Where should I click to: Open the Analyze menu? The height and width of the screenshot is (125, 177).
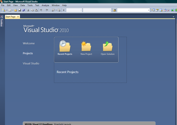[45, 5]
